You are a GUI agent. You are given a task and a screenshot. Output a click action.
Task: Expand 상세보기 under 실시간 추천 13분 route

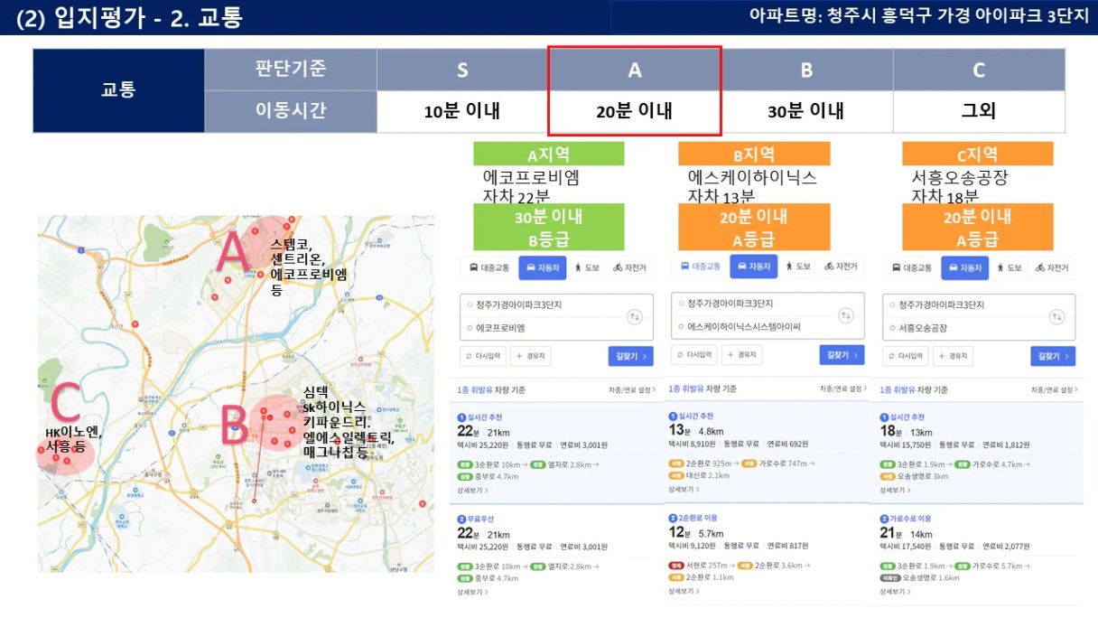point(683,489)
